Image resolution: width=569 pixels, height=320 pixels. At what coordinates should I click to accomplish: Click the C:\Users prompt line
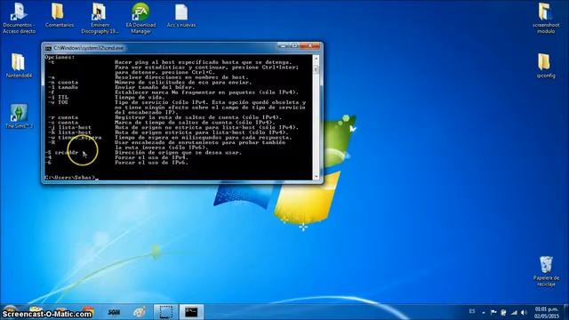pyautogui.click(x=71, y=178)
